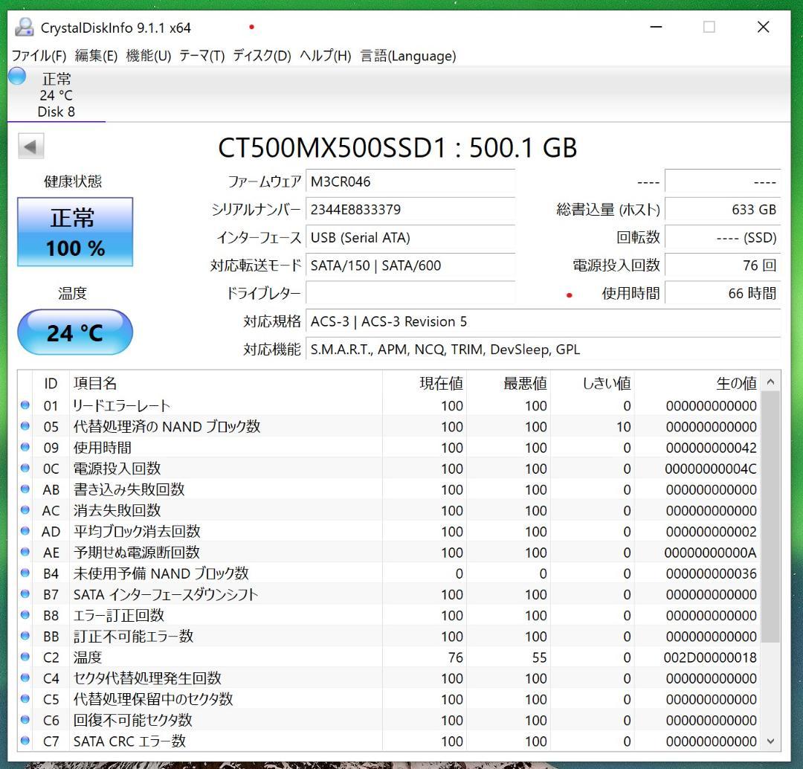The width and height of the screenshot is (803, 769).
Task: Click raw value 00000000004C in 電源投入回数 row
Action: tap(711, 469)
